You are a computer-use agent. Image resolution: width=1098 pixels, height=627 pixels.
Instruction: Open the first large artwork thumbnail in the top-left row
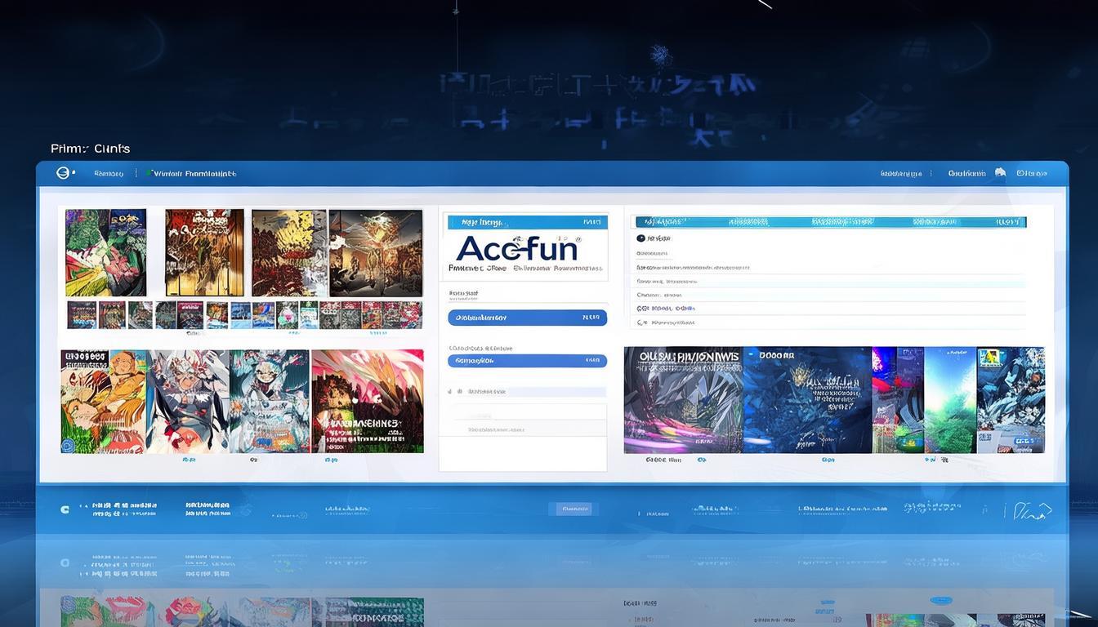pyautogui.click(x=105, y=252)
